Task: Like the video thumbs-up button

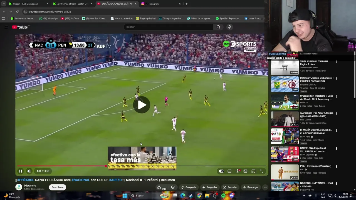Action: coord(161,187)
